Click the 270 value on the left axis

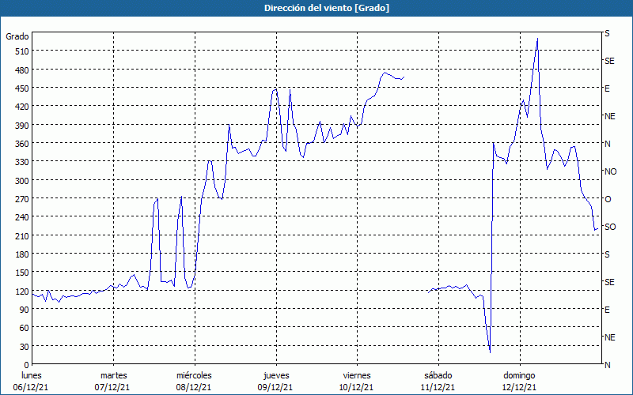pos(21,199)
